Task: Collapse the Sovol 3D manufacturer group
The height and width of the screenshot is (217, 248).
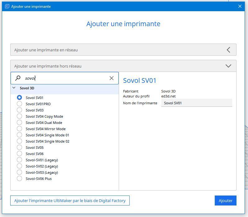Action: point(14,88)
